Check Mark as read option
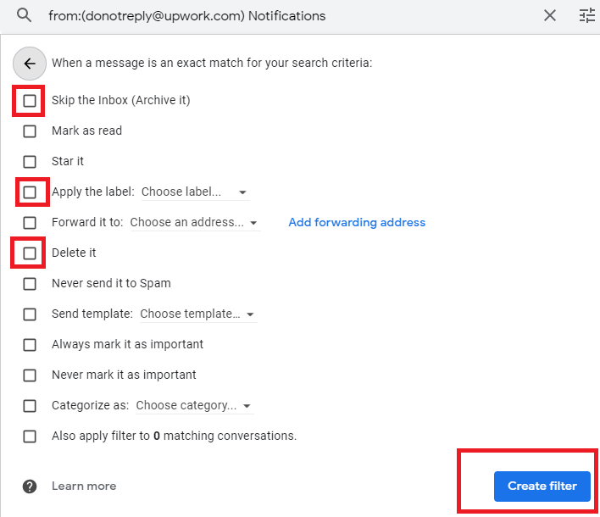The height and width of the screenshot is (517, 600). coord(30,131)
